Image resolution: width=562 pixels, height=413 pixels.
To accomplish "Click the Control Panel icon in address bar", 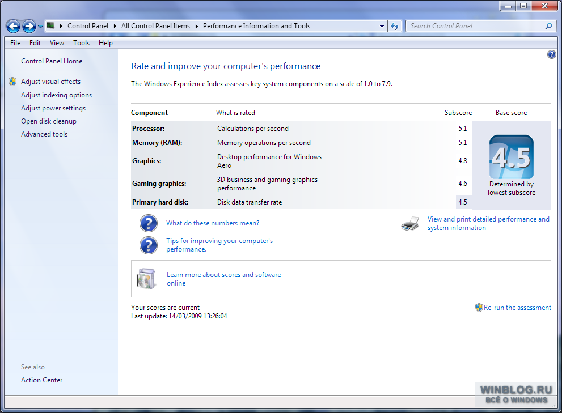I will [x=51, y=26].
